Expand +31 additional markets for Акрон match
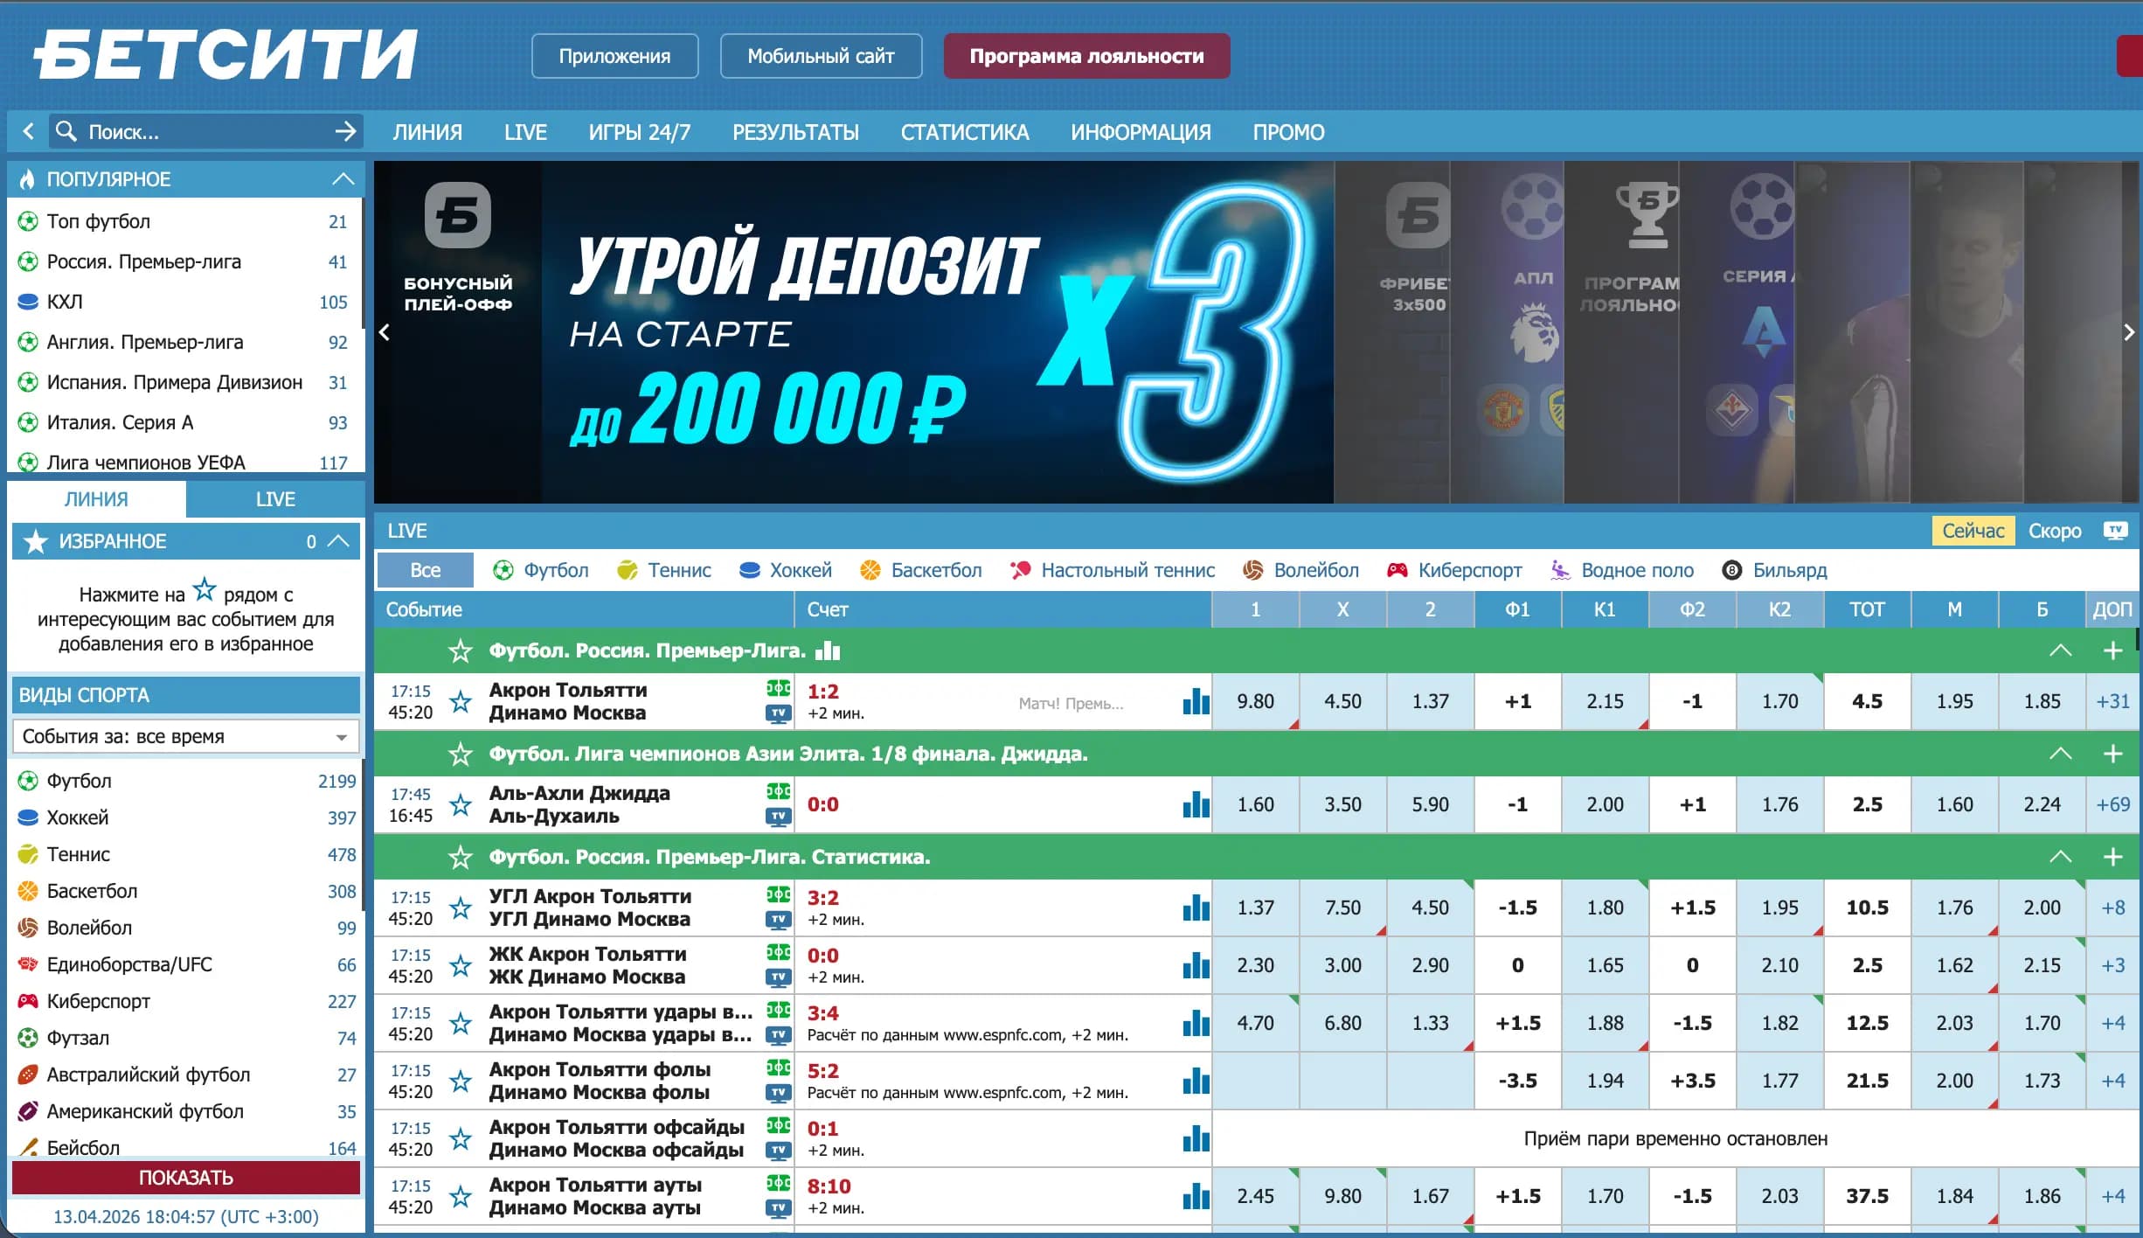 (x=2113, y=701)
